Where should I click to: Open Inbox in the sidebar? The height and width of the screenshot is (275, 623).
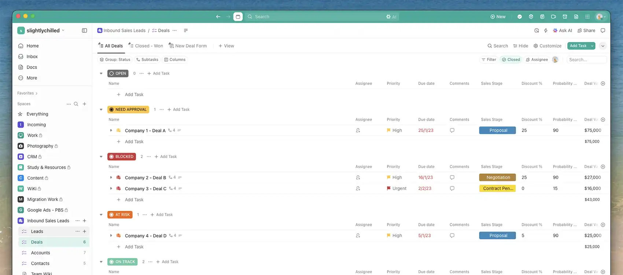click(32, 56)
